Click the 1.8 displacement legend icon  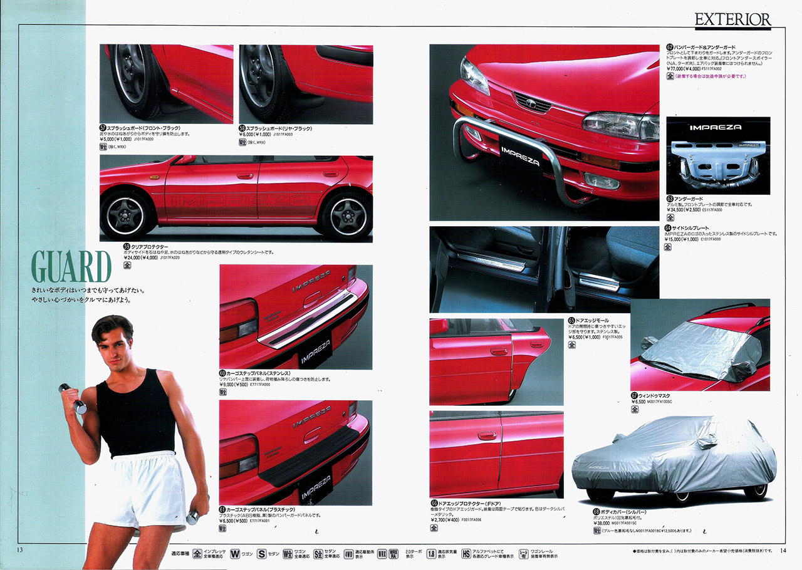tap(431, 554)
